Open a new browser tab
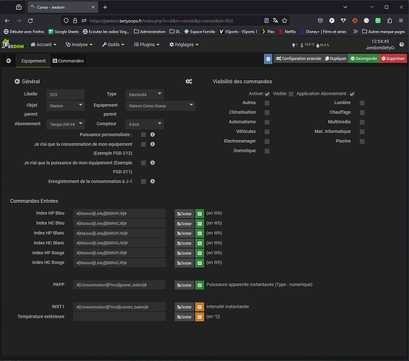Image resolution: width=409 pixels, height=361 pixels. [x=105, y=7]
